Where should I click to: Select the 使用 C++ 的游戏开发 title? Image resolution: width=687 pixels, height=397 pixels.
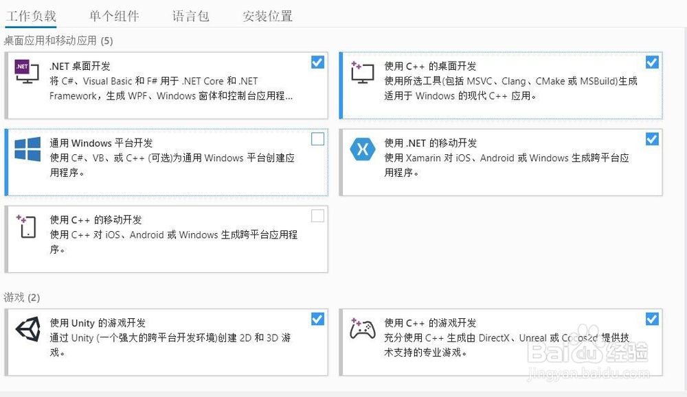[x=430, y=323]
